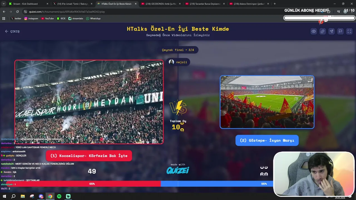Viewport: 356px width, 200px height.
Task: Close the Stream - Kick Dashboard tab
Action: 47,4
